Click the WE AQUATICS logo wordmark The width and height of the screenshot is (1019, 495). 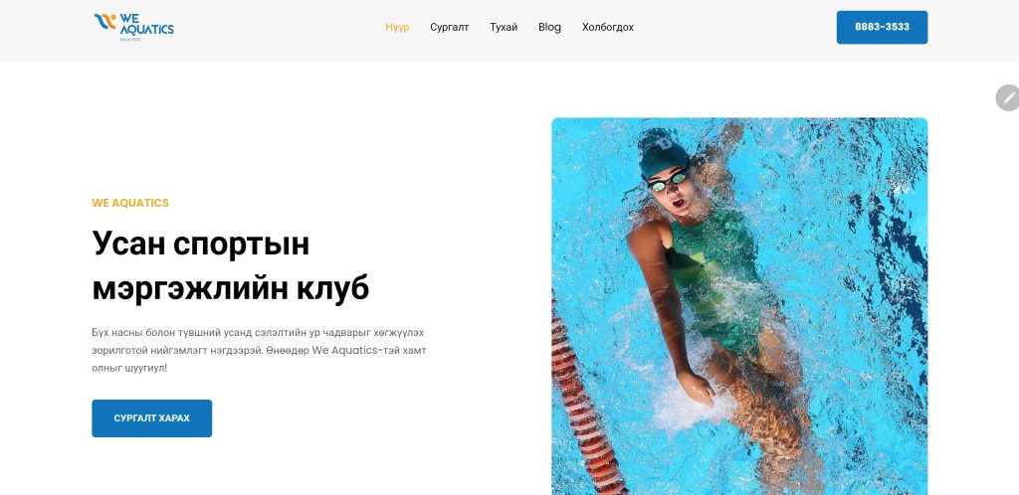pos(147,23)
